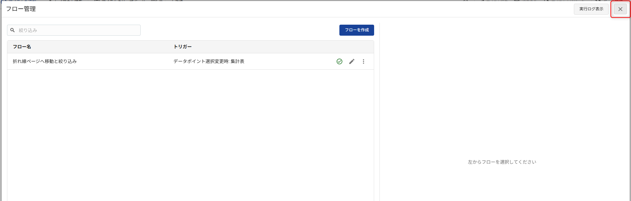
Task: Click the green checkmark enabled status icon
Action: [339, 61]
